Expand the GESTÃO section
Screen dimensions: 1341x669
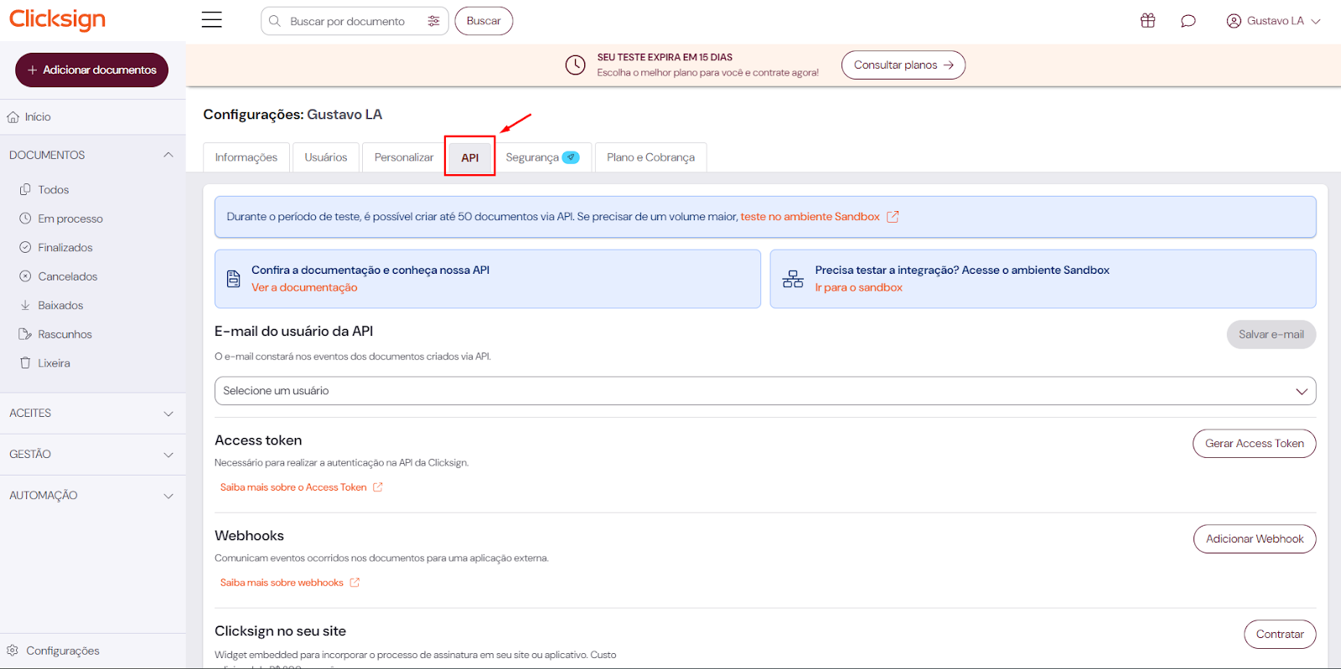click(168, 455)
